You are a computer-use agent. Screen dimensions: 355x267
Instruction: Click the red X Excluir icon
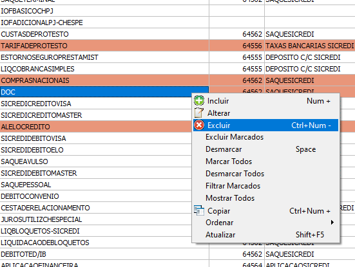point(199,125)
